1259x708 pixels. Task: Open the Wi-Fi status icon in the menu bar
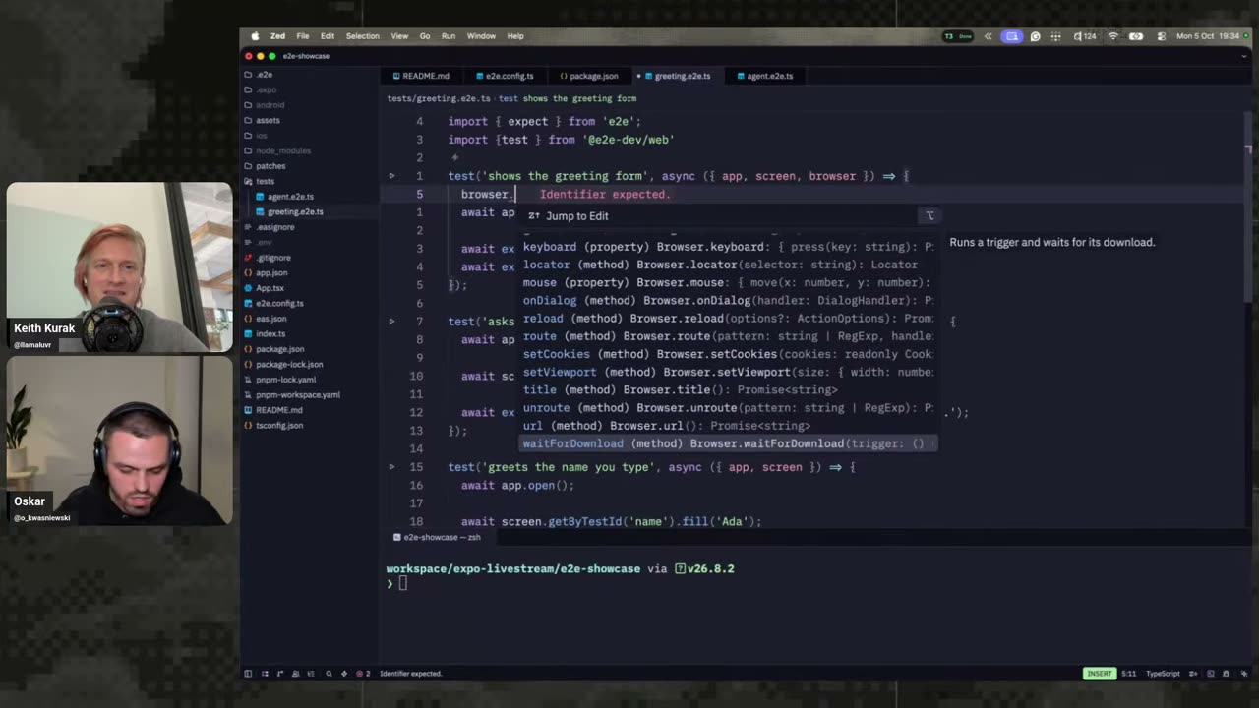coord(1113,36)
